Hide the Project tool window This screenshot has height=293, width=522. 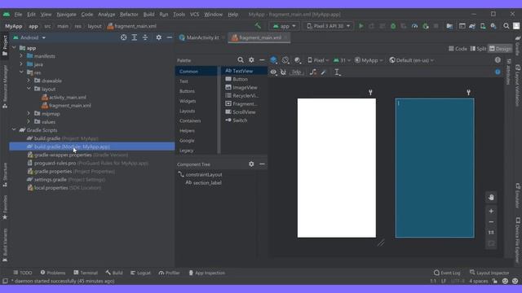tap(170, 37)
